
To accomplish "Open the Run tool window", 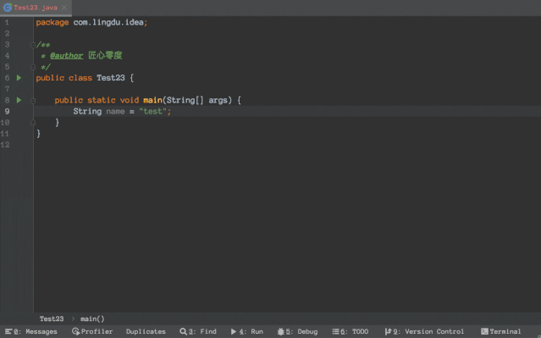I will tap(247, 331).
